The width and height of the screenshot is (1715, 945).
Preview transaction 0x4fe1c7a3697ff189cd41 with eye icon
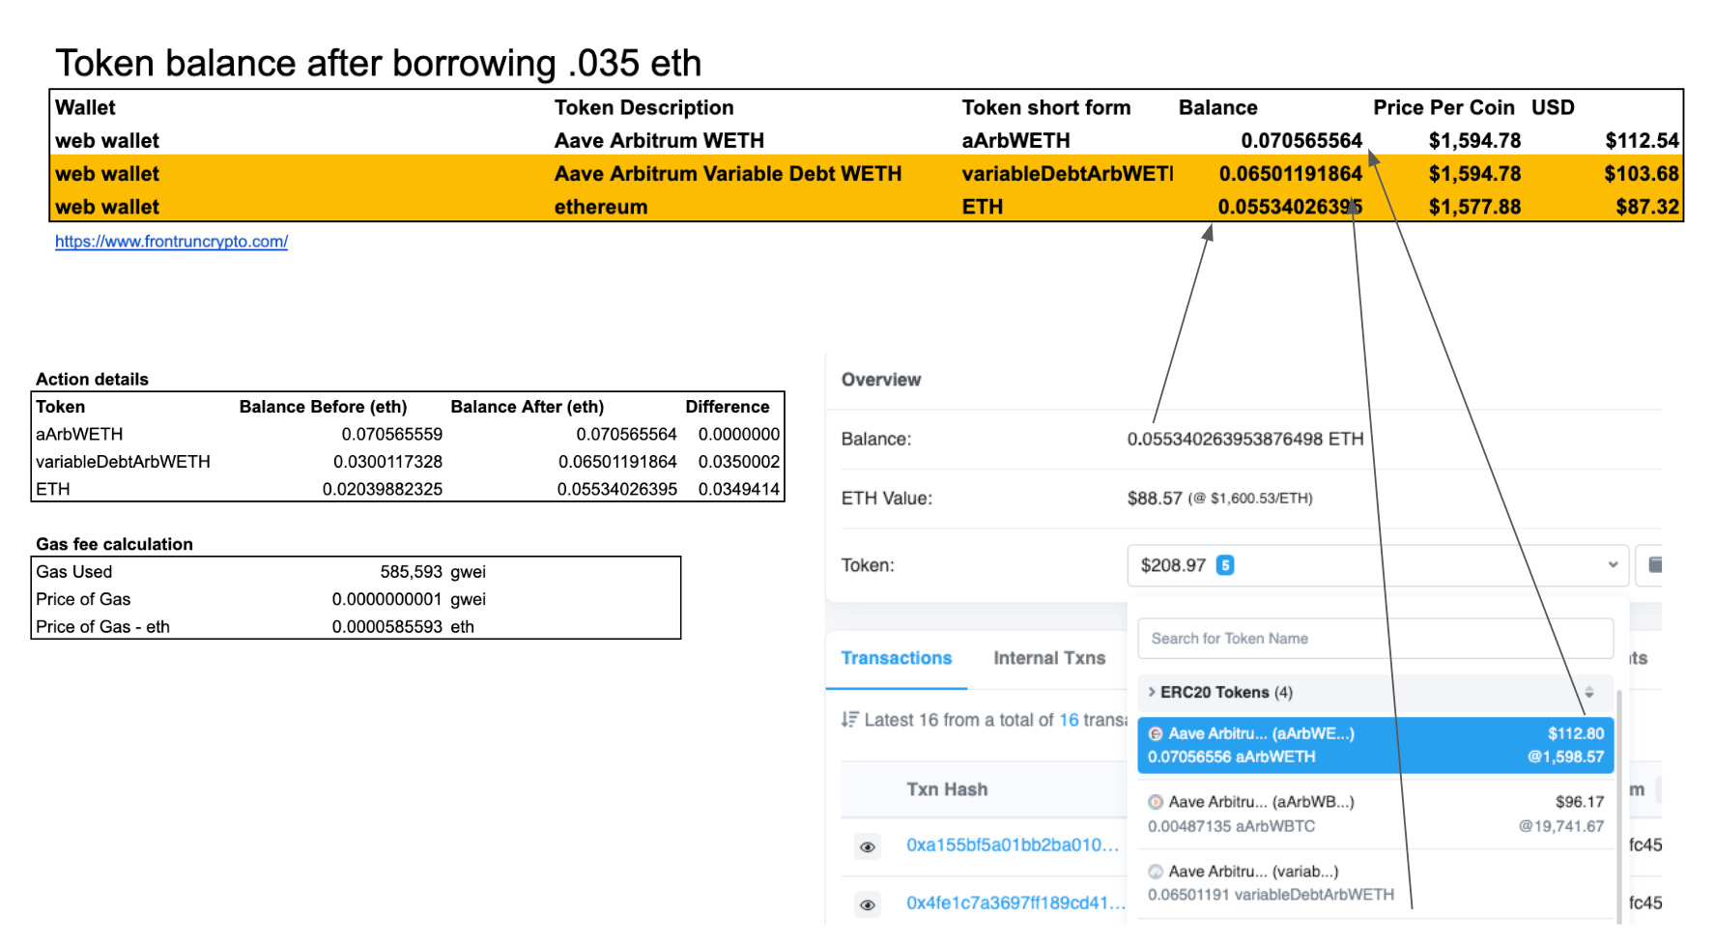[867, 905]
